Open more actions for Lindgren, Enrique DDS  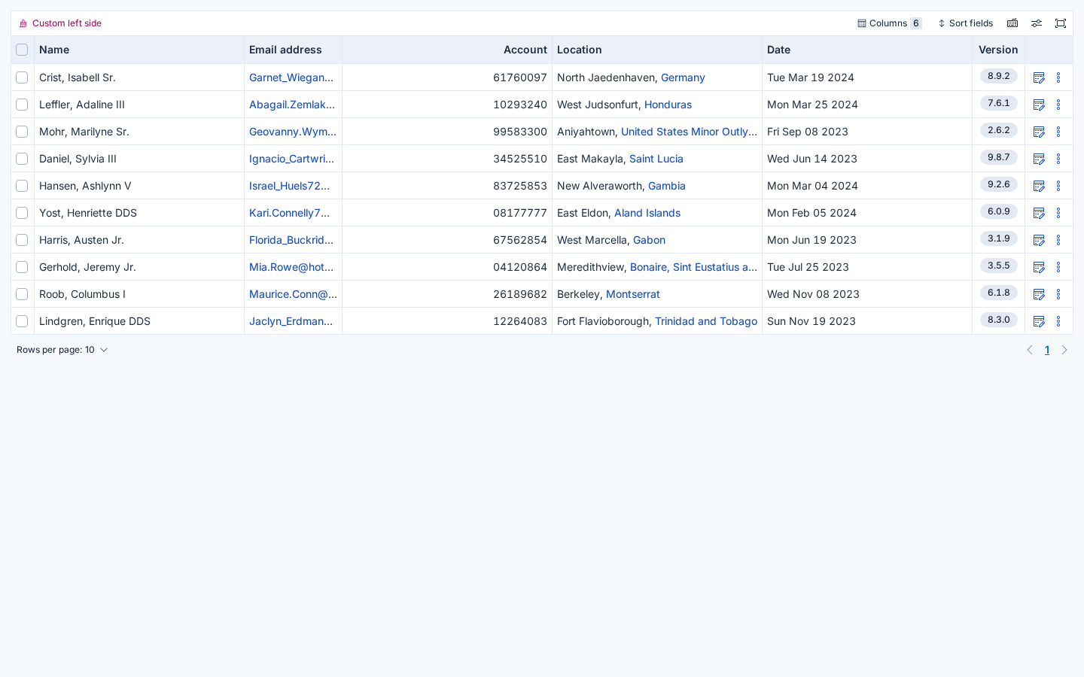[x=1058, y=321]
